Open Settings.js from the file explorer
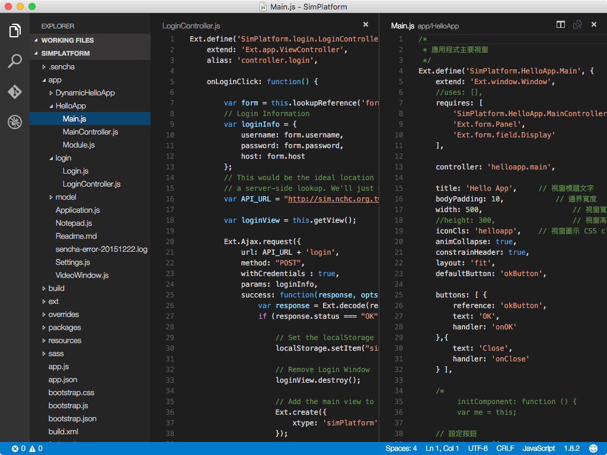Screen dimensions: 607x455 (x=72, y=262)
